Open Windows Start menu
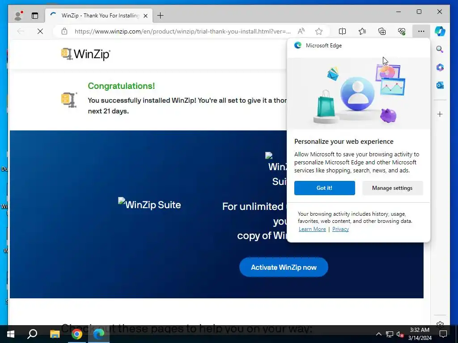 [x=11, y=334]
